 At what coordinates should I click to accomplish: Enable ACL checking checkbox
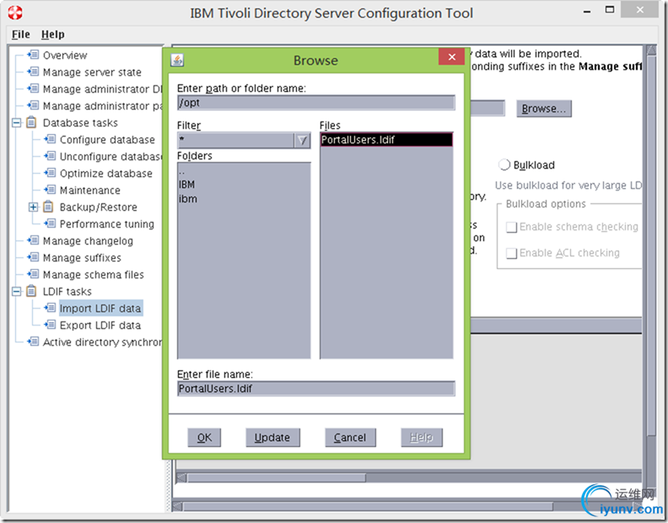511,253
